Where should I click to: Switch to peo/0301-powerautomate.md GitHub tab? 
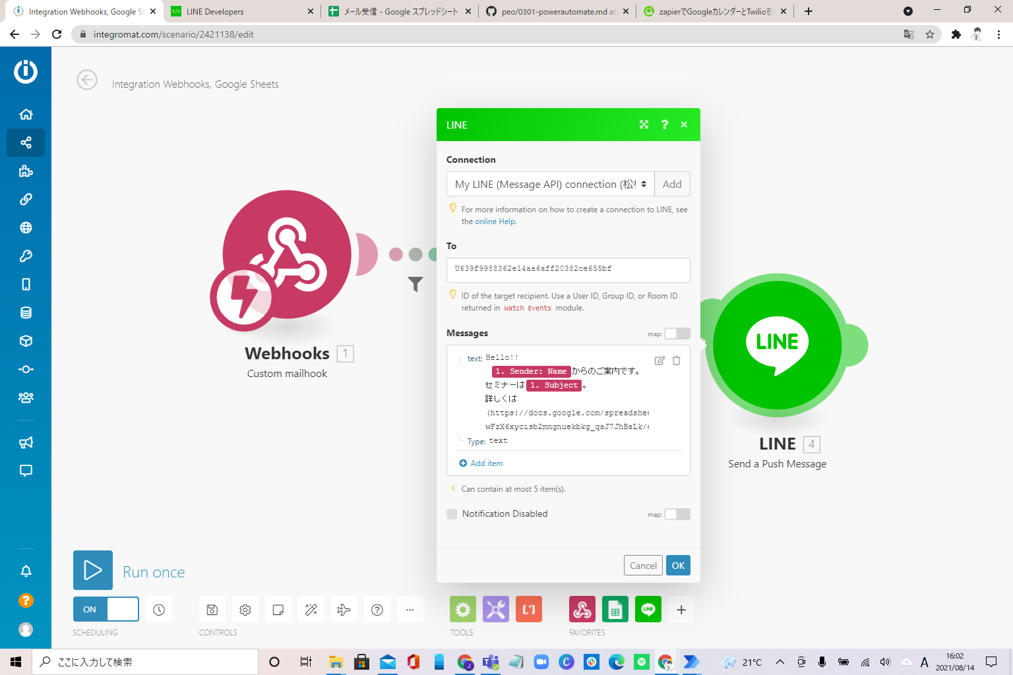(x=557, y=11)
